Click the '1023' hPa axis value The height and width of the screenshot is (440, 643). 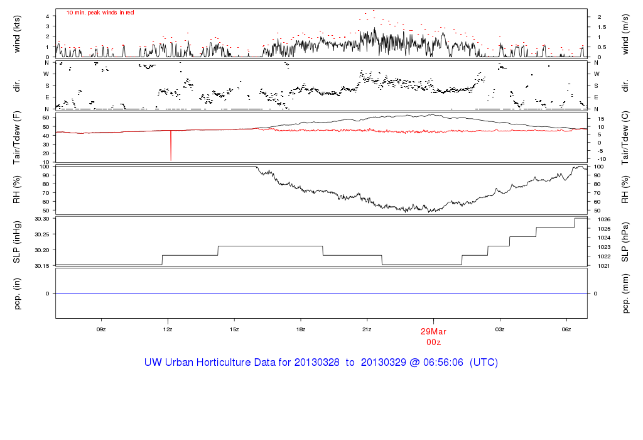pos(604,247)
